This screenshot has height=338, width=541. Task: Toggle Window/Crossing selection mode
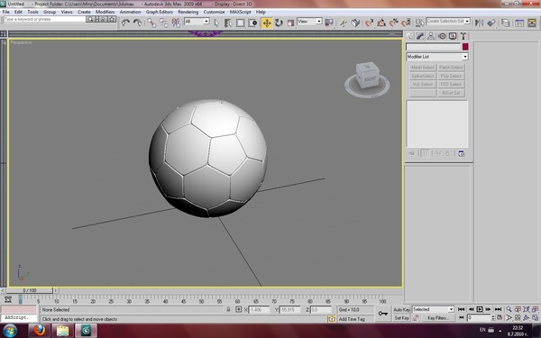[252, 23]
